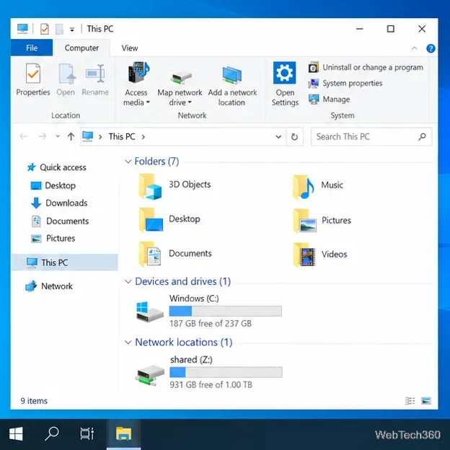
Task: Switch to details view in status bar
Action: click(x=410, y=401)
